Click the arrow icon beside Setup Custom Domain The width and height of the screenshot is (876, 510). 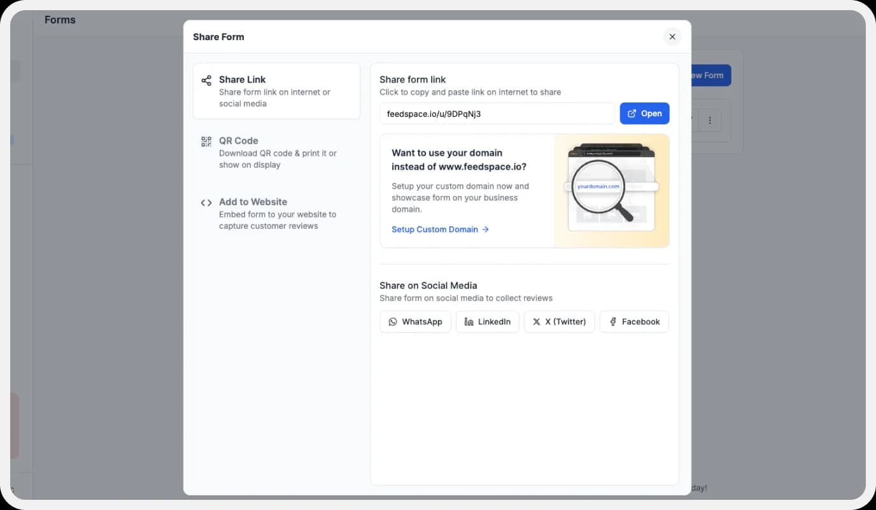[484, 230]
